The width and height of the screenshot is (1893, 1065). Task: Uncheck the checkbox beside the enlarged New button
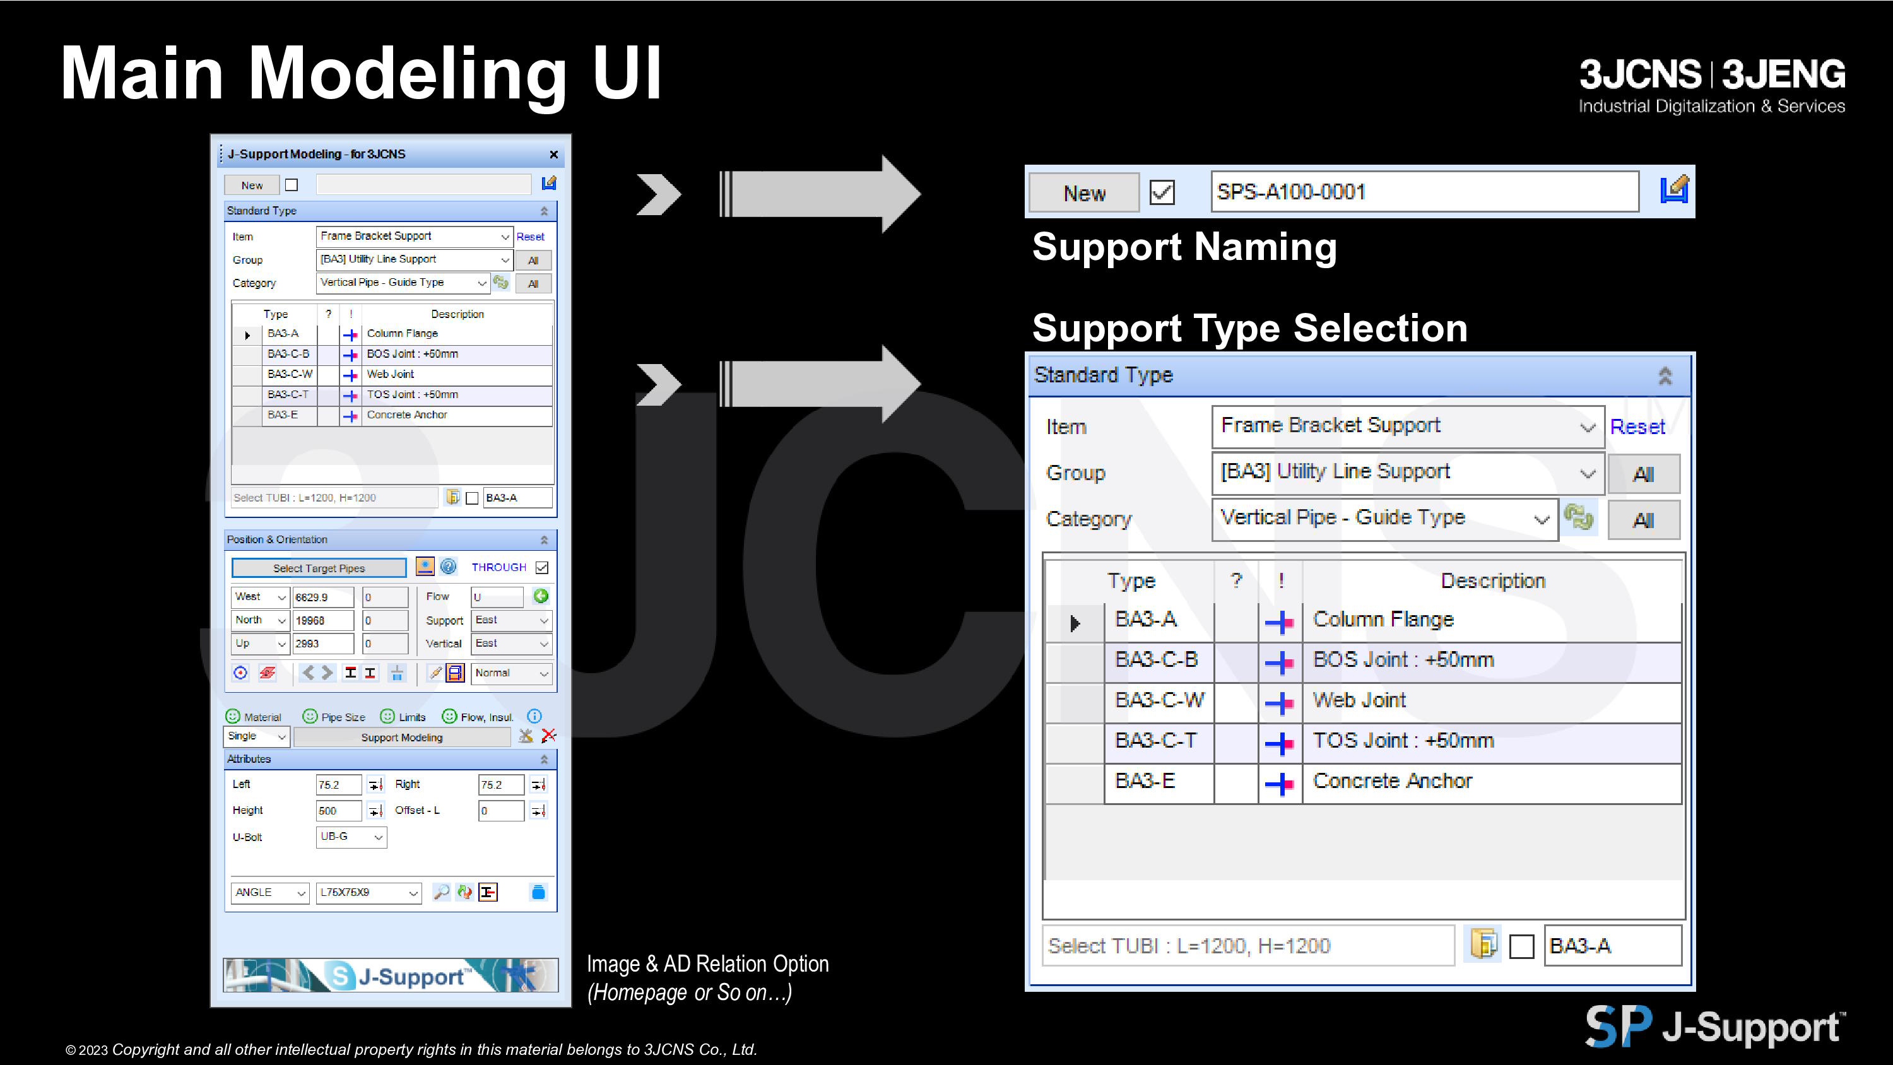pyautogui.click(x=1162, y=192)
